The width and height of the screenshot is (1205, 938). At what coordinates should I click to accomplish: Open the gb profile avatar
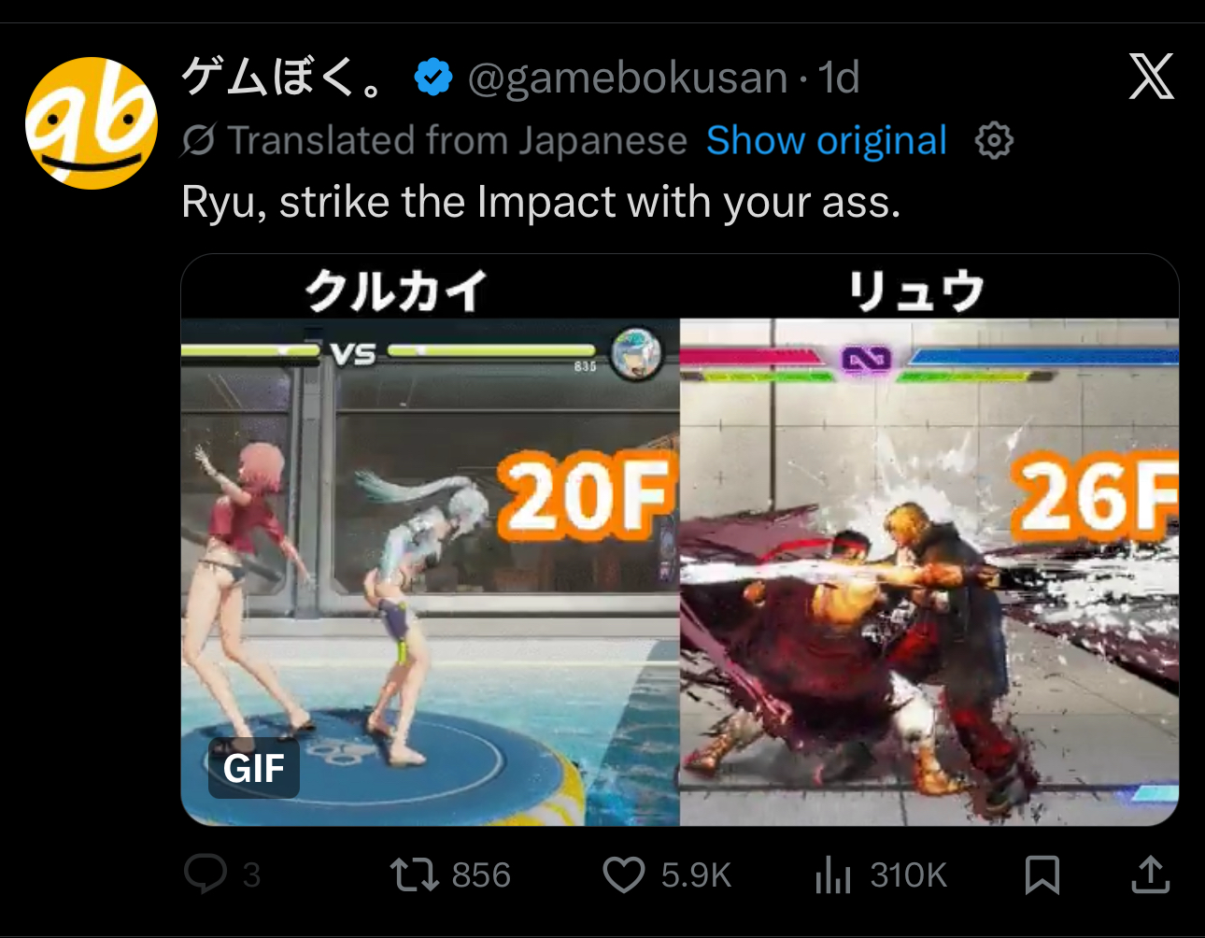tap(92, 122)
